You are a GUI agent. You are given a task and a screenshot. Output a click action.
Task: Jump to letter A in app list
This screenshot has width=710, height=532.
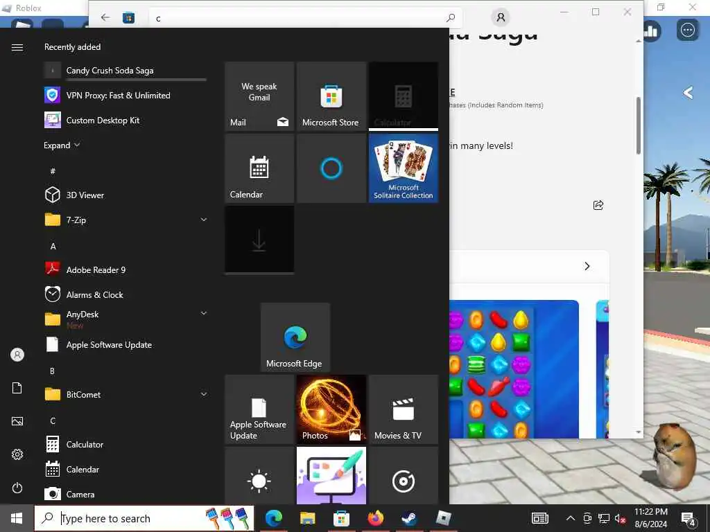(53, 246)
